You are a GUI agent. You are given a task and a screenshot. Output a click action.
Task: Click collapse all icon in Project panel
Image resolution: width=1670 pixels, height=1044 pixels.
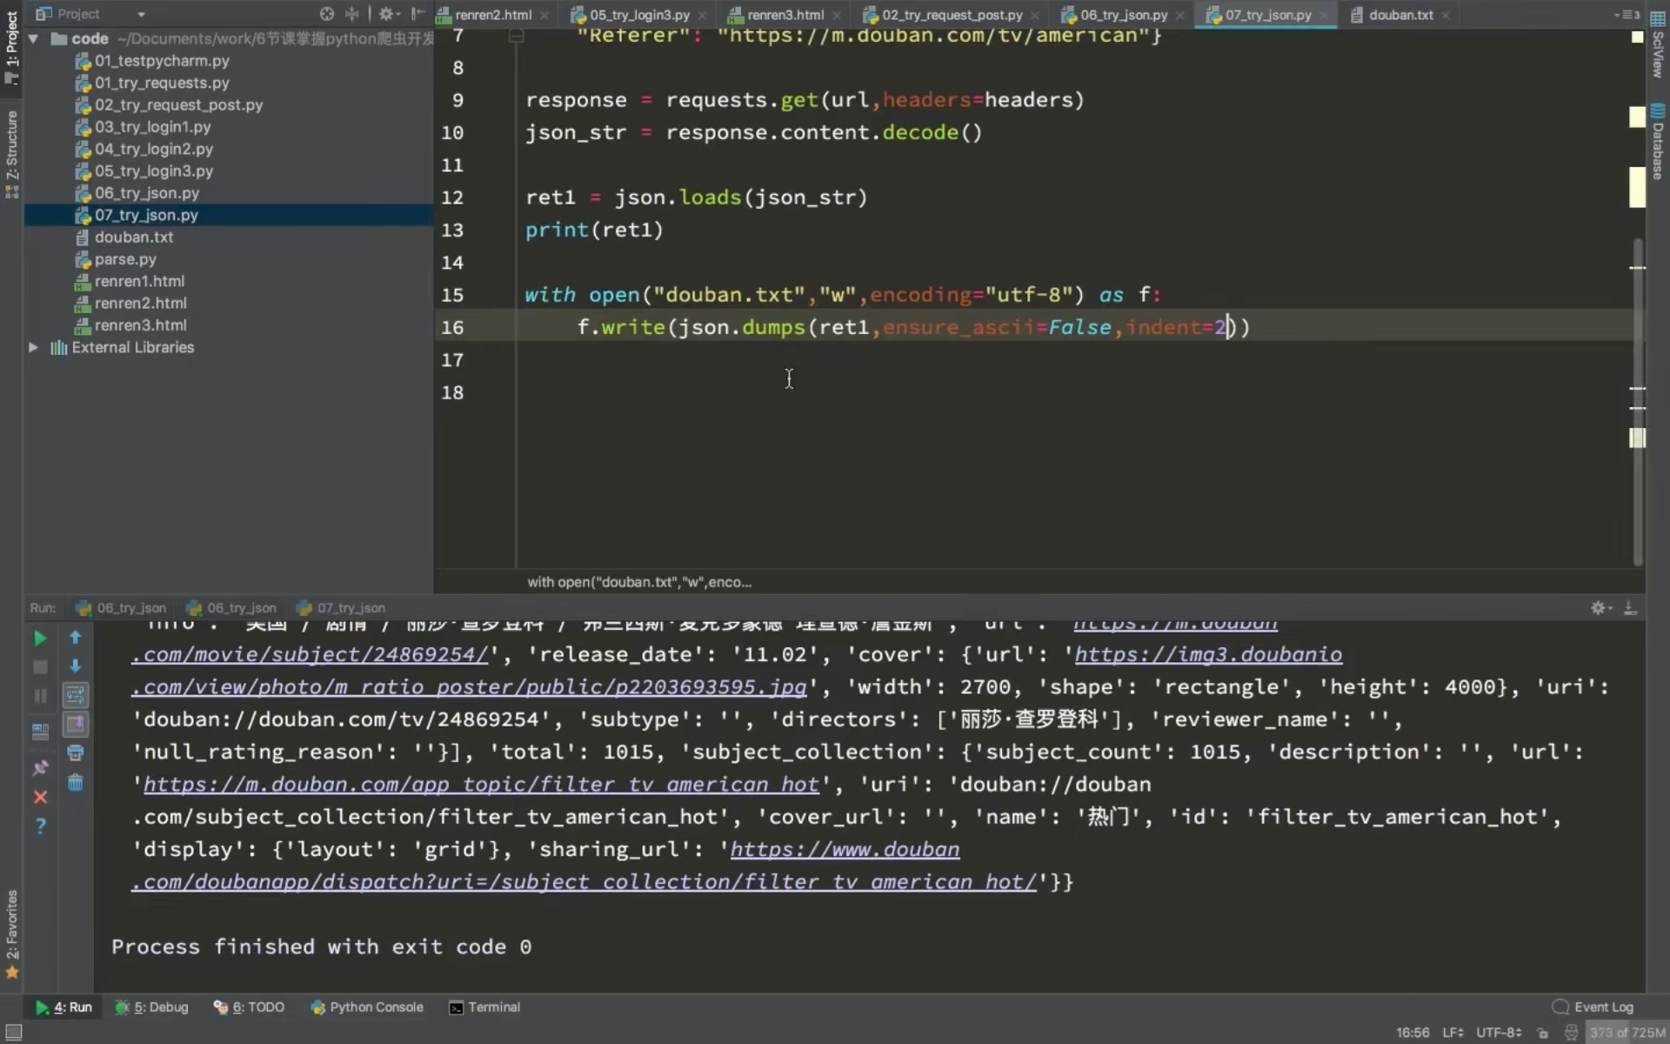pos(351,14)
